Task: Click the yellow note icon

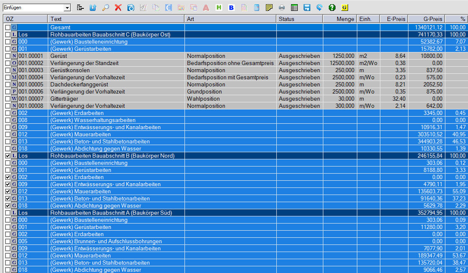Action: (269, 8)
